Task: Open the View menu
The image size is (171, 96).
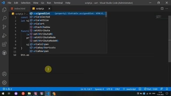Action: (x=36, y=3)
